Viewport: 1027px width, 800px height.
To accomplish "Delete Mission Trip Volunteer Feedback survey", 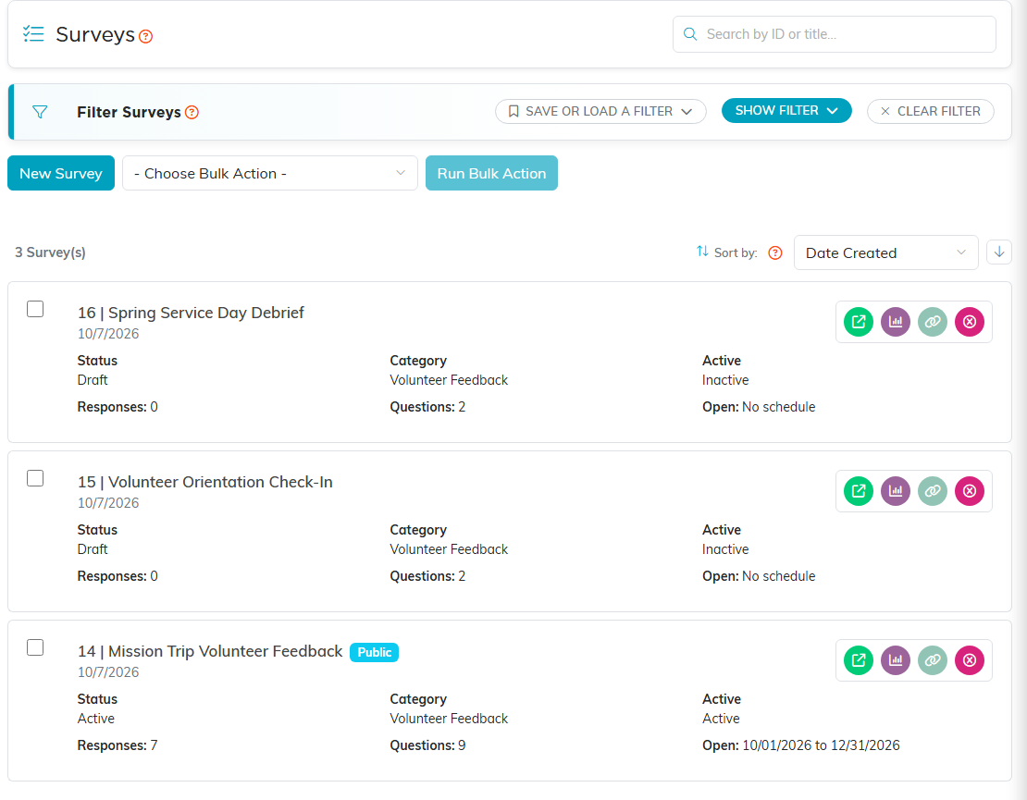I will (x=970, y=660).
